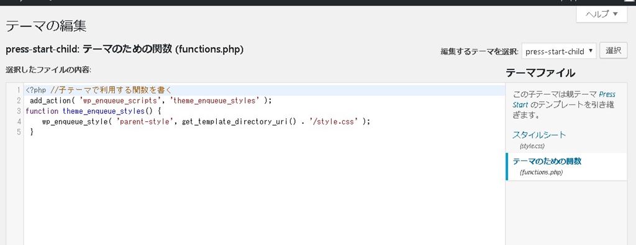Click line number 1 in gutter
The width and height of the screenshot is (636, 245).
pos(19,90)
